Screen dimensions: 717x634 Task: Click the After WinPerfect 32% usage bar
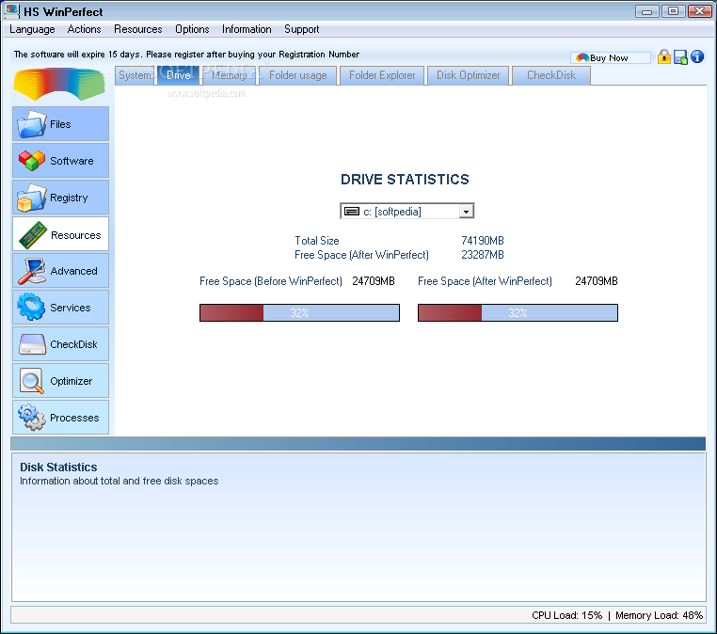(x=518, y=312)
